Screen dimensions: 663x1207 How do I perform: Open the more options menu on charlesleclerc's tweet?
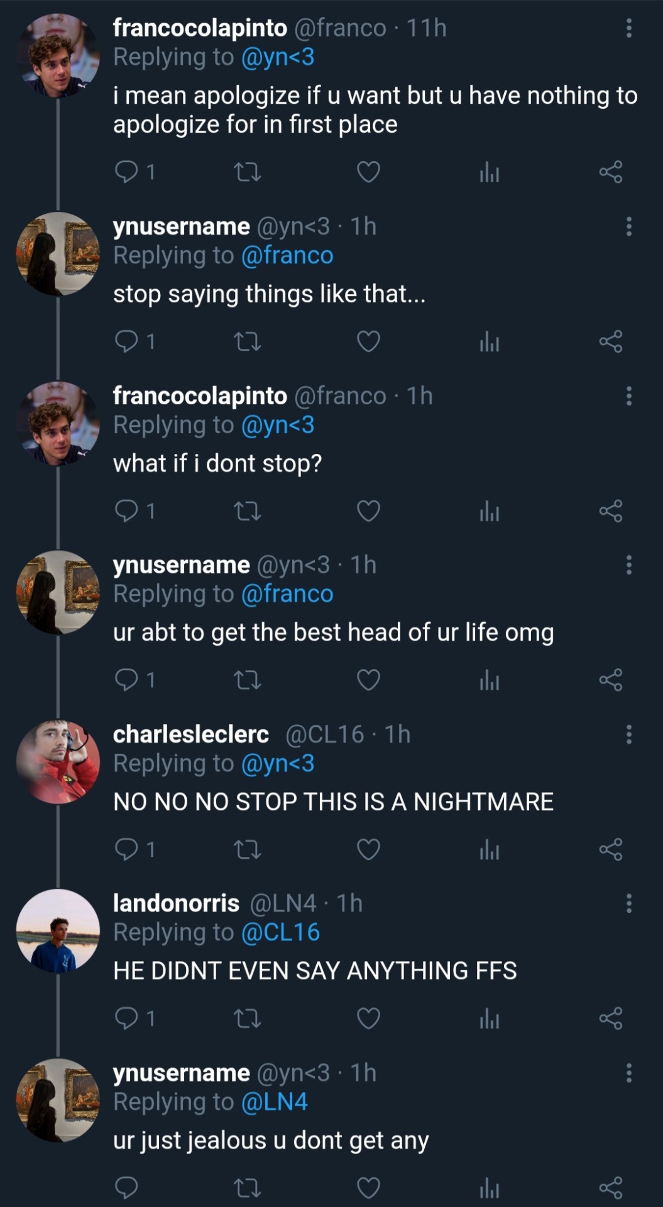click(628, 734)
